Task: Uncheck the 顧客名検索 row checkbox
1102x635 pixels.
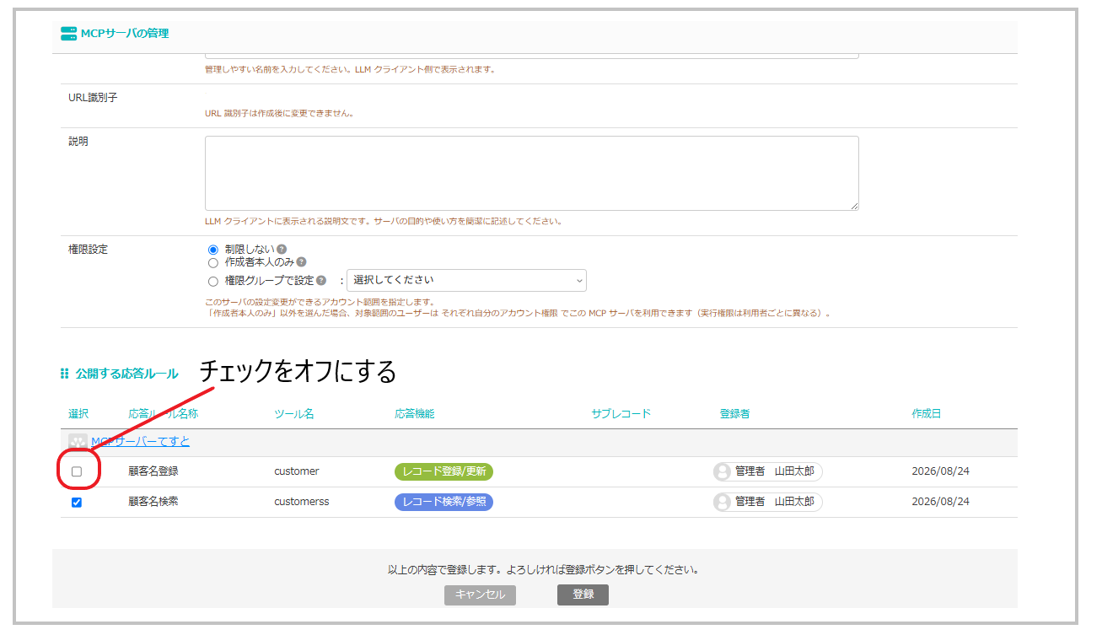Action: (x=77, y=503)
